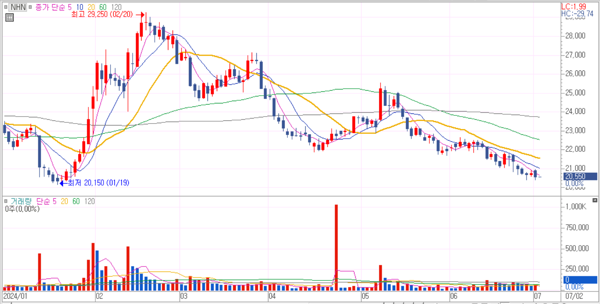The width and height of the screenshot is (600, 304).
Task: Click the blue 0 volume value tag
Action: 580,280
